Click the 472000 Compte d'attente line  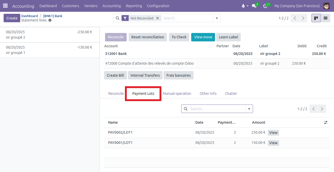(217, 64)
